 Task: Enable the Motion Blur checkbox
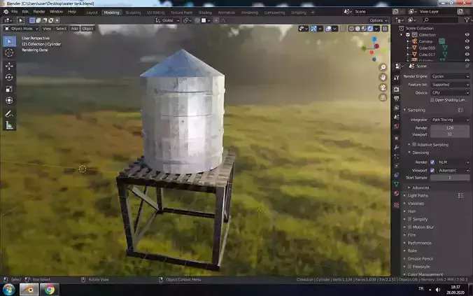[409, 227]
